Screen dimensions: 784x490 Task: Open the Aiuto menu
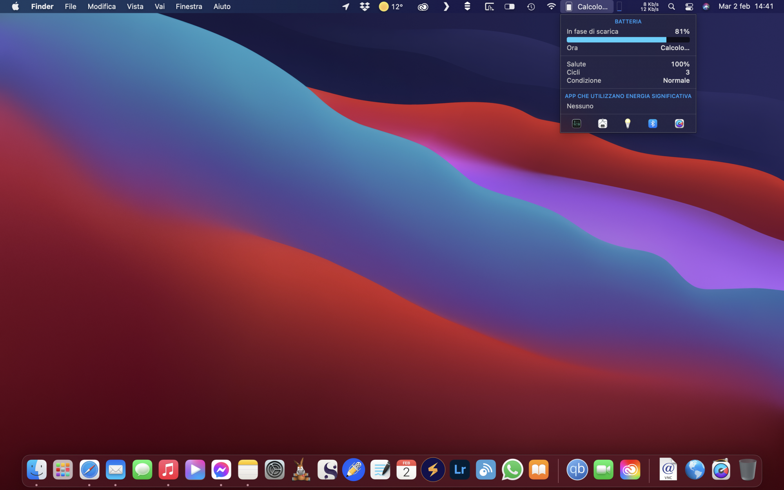(222, 6)
